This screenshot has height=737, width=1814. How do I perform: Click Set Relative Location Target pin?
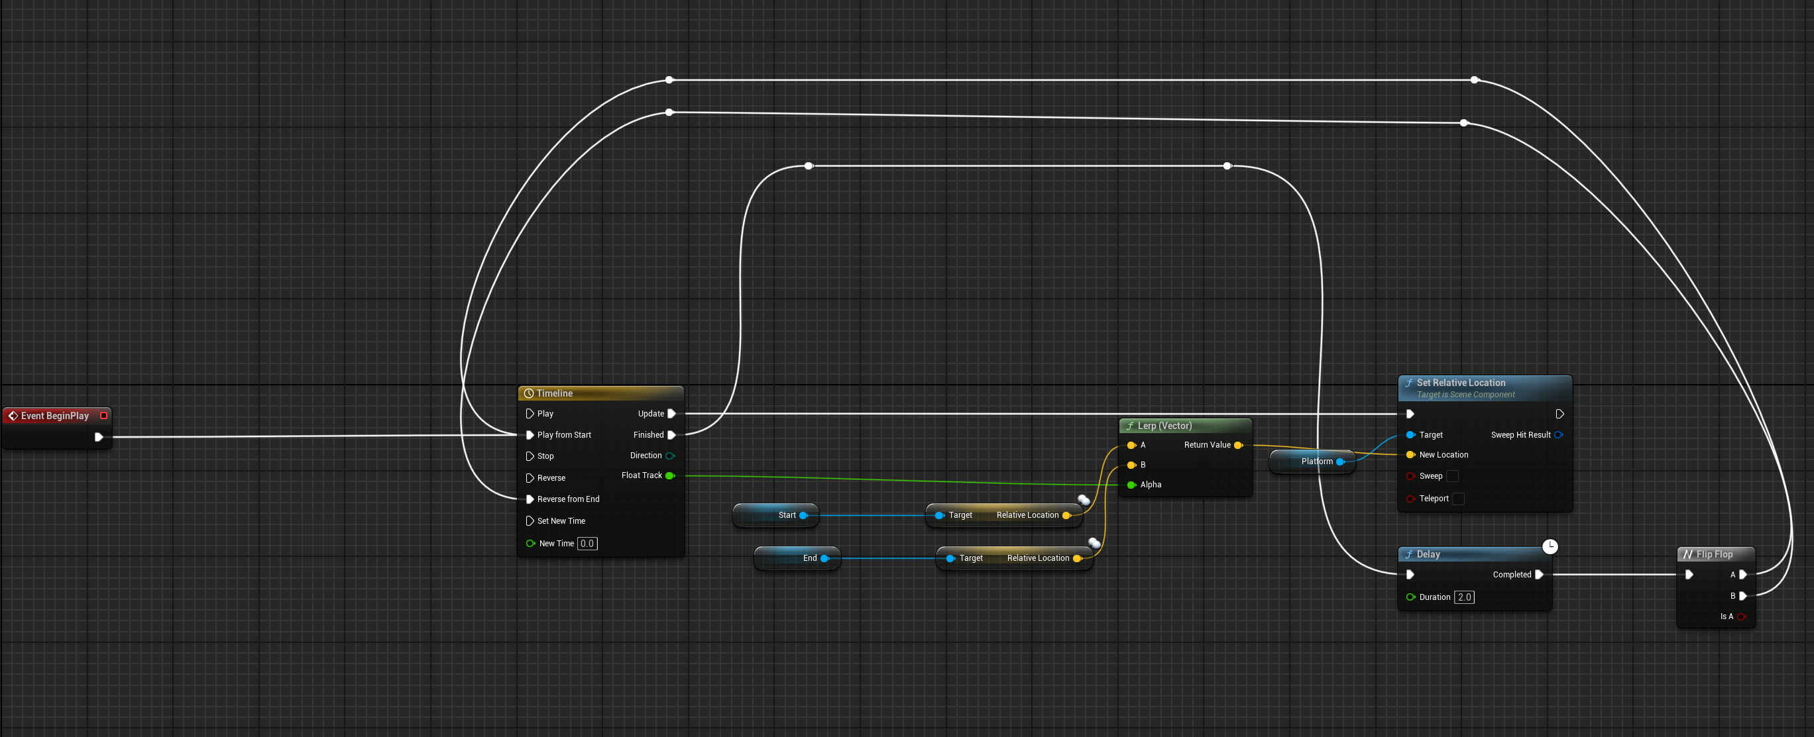1410,434
